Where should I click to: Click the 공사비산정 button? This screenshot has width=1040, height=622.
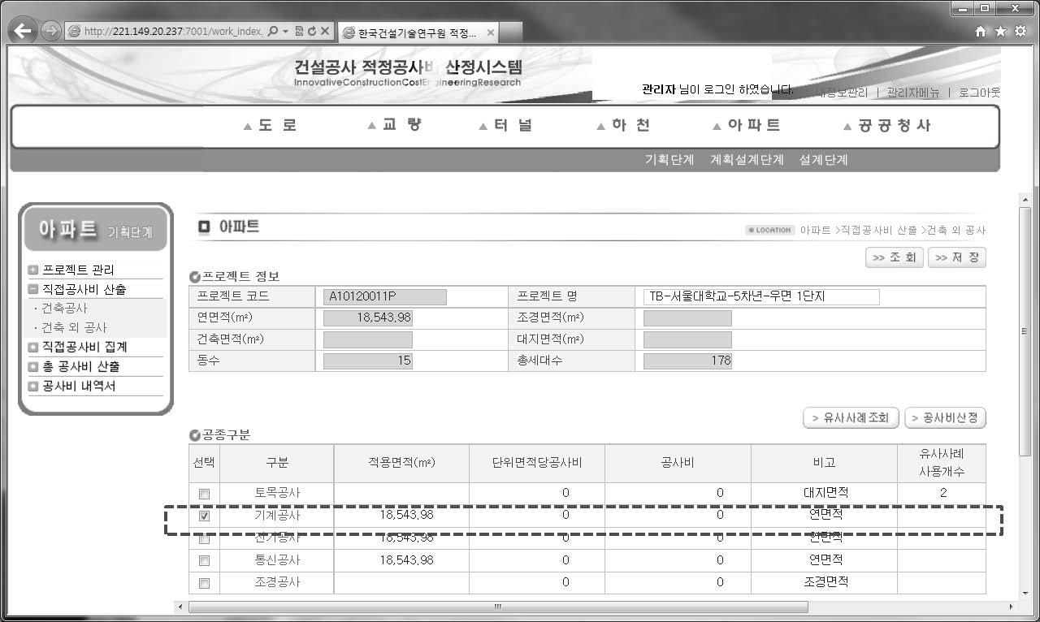click(x=945, y=418)
